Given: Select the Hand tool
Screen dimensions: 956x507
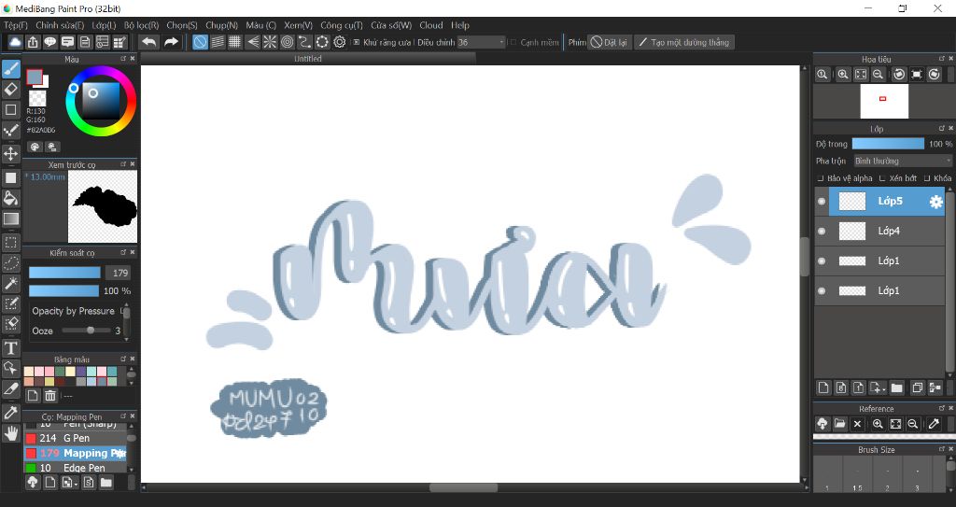Looking at the screenshot, I should pos(11,433).
